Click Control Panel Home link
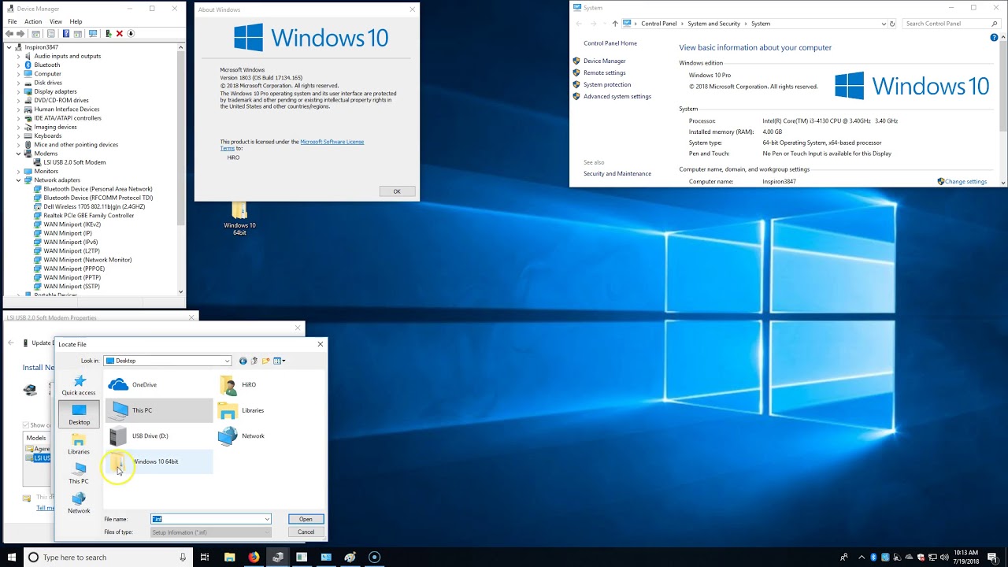The image size is (1008, 567). (x=610, y=43)
